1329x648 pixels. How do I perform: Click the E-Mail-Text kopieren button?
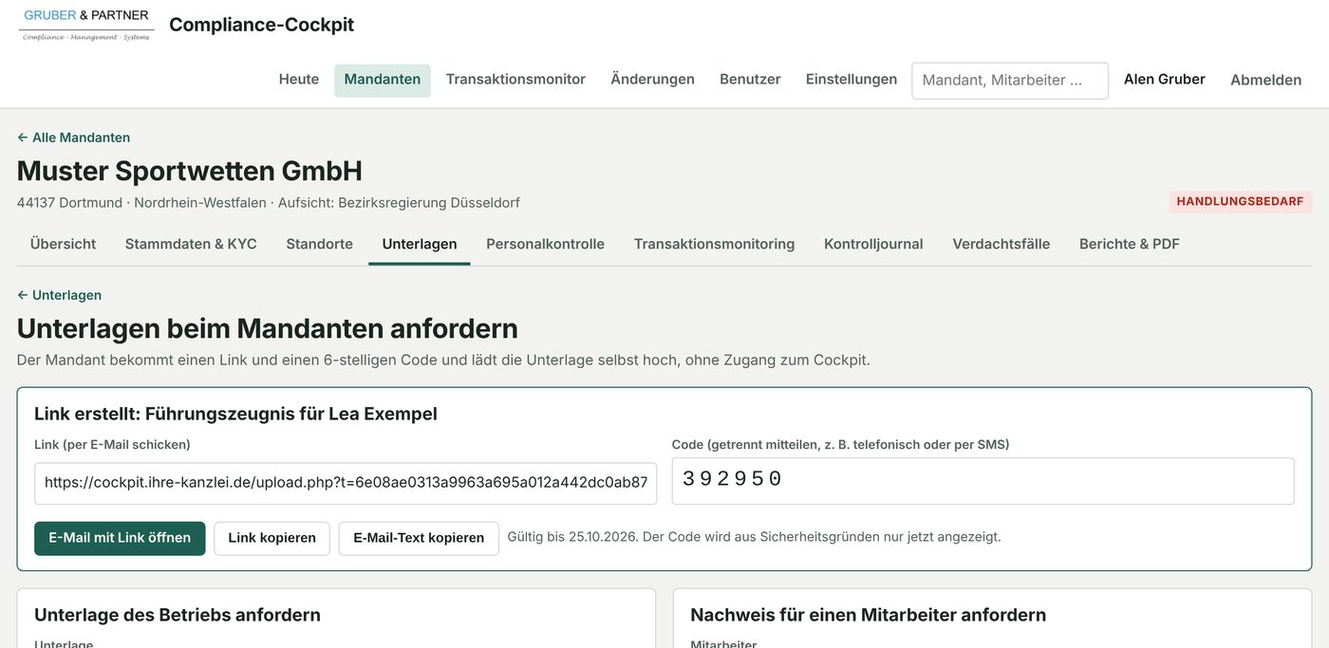tap(419, 538)
